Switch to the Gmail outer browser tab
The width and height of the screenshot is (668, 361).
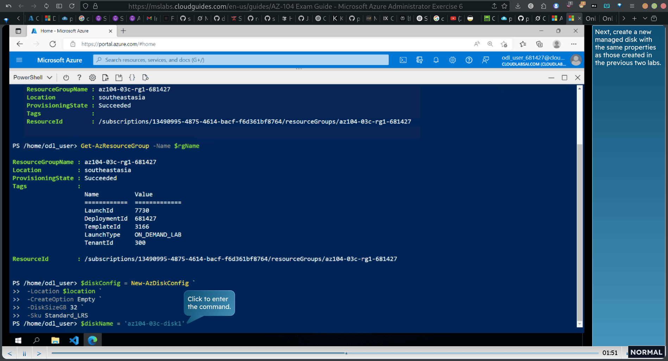152,18
